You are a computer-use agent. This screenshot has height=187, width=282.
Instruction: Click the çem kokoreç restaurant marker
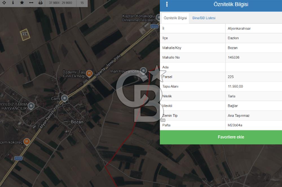27,142
